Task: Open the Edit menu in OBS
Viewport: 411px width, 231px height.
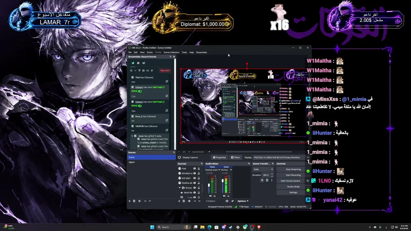Action: tap(136, 52)
